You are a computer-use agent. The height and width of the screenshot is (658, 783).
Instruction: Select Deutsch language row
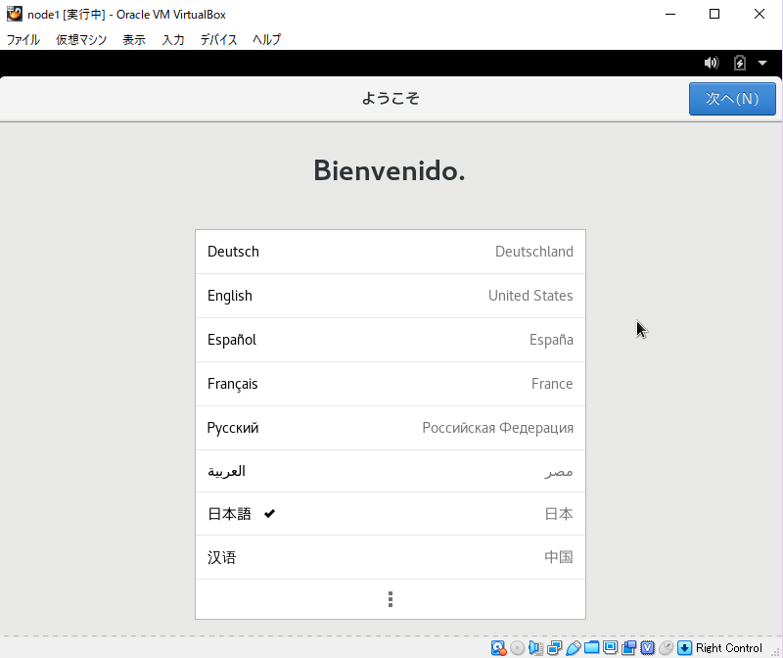pyautogui.click(x=391, y=252)
